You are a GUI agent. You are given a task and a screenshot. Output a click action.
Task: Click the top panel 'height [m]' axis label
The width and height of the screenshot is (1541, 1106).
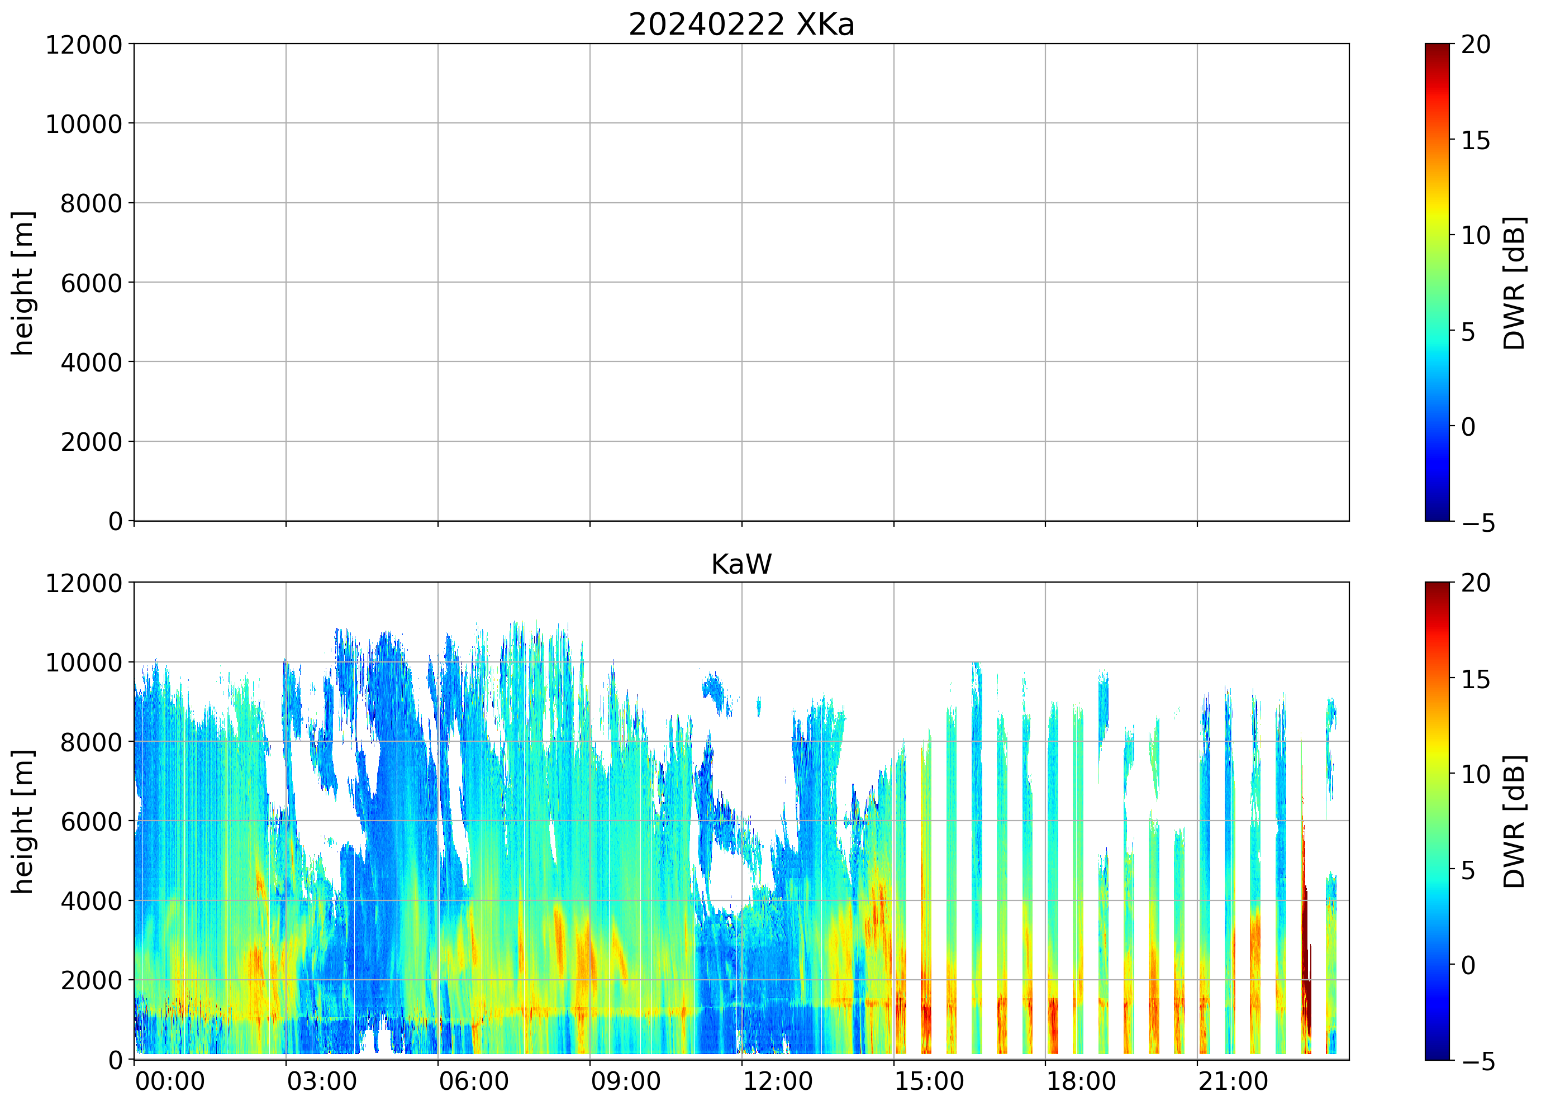[x=22, y=283]
